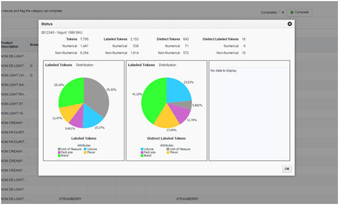Click 'No data to display.' text in right panel
This screenshot has width=339, height=205.
(224, 71)
